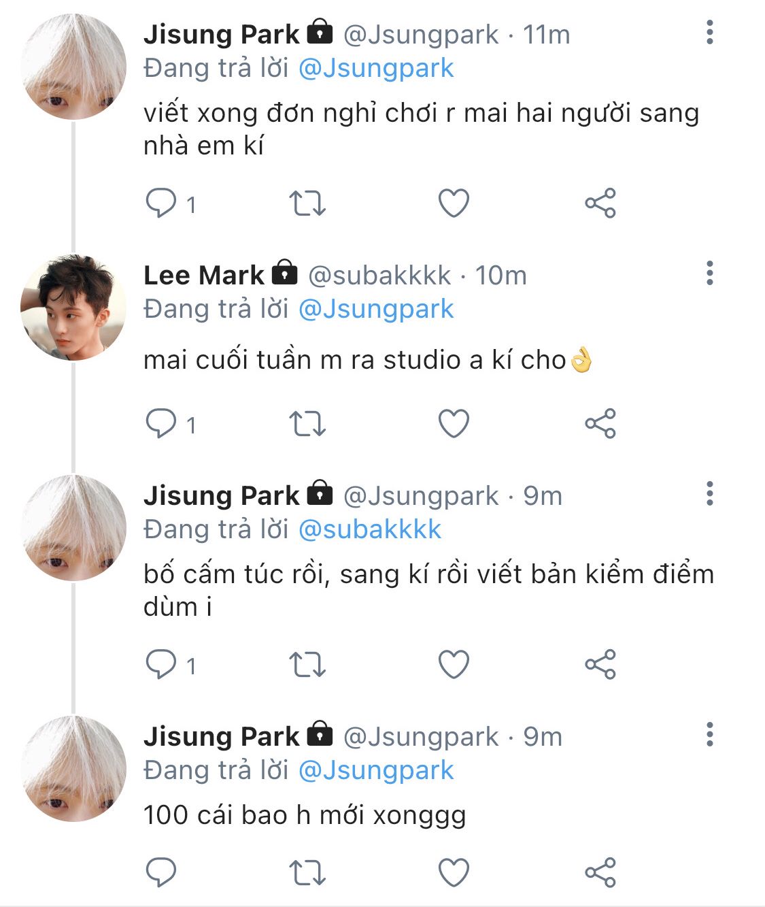The height and width of the screenshot is (907, 765).
Task: Retweet Jisung's tweet about 'đơn nghỉ chơi'
Action: point(307,203)
